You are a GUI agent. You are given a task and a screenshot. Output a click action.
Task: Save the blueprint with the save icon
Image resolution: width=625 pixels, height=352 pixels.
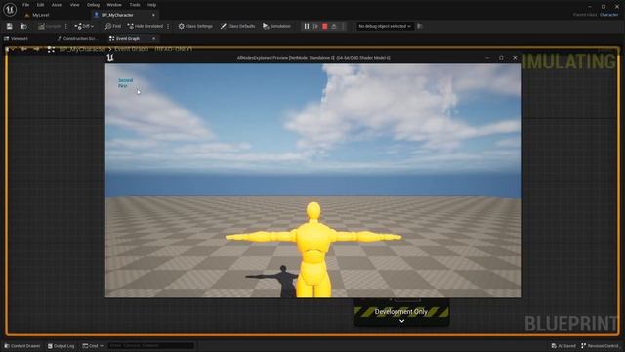tap(9, 26)
